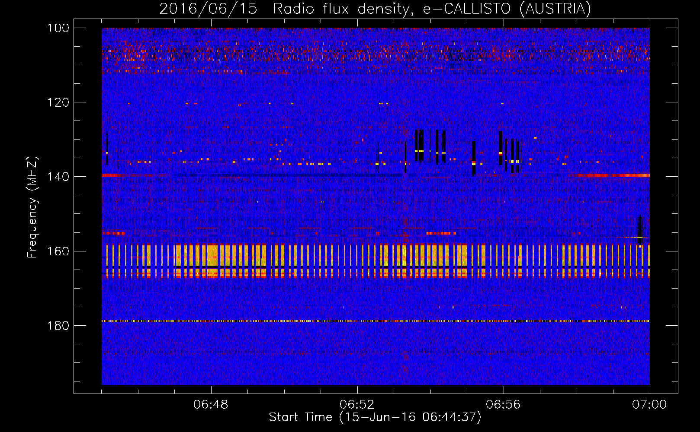Select the '180' frequency tick label

click(x=58, y=325)
